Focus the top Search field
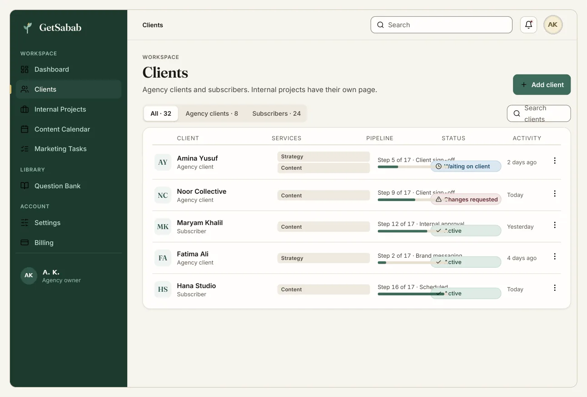Viewport: 587px width, 397px height. point(442,25)
